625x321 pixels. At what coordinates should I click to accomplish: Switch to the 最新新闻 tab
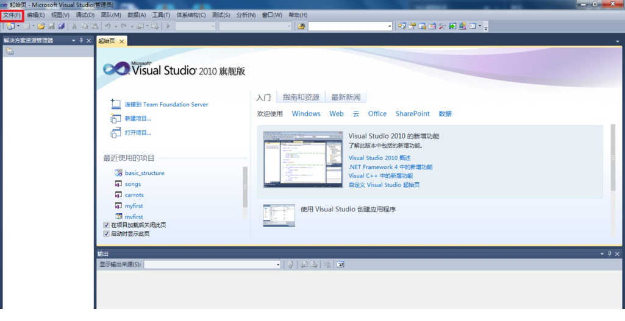pyautogui.click(x=346, y=97)
